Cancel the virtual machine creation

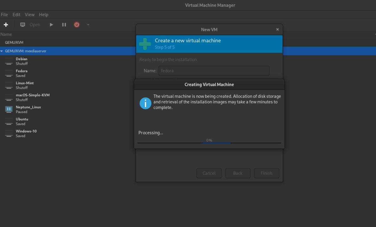click(x=209, y=173)
